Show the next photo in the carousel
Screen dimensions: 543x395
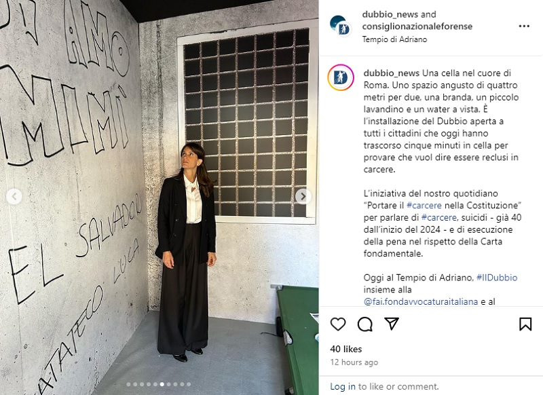[x=303, y=196]
